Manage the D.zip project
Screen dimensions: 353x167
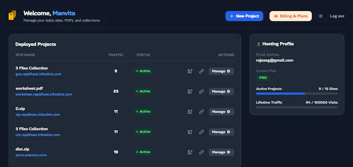(222, 112)
